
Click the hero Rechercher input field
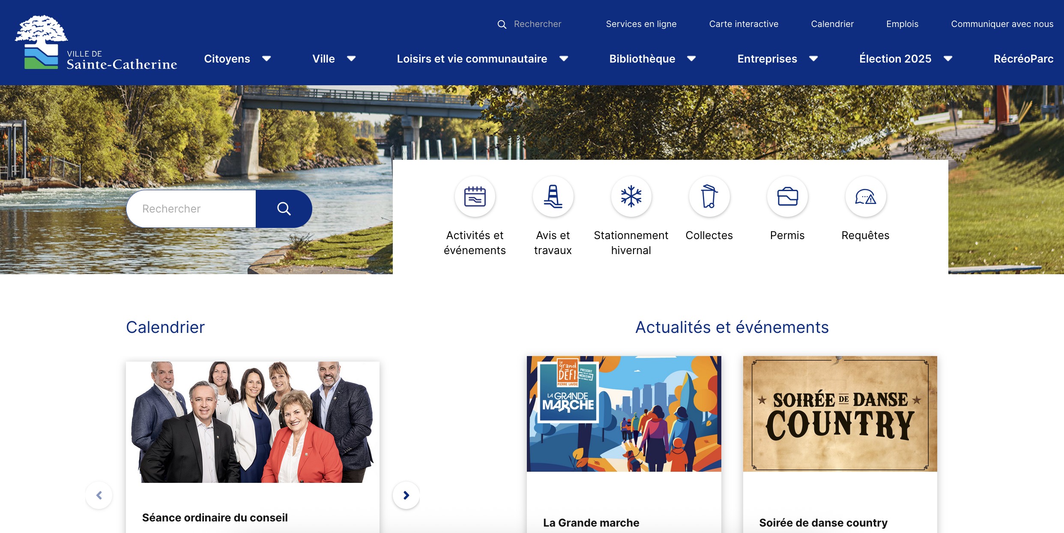(192, 209)
